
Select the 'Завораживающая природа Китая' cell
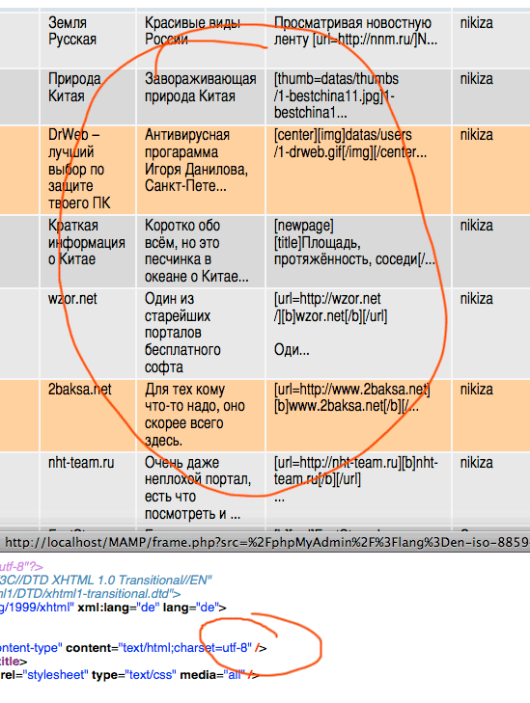coord(201,96)
